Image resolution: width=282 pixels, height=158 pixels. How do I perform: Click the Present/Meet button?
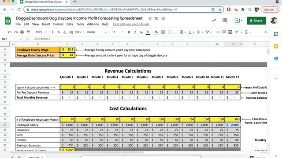coord(238,21)
